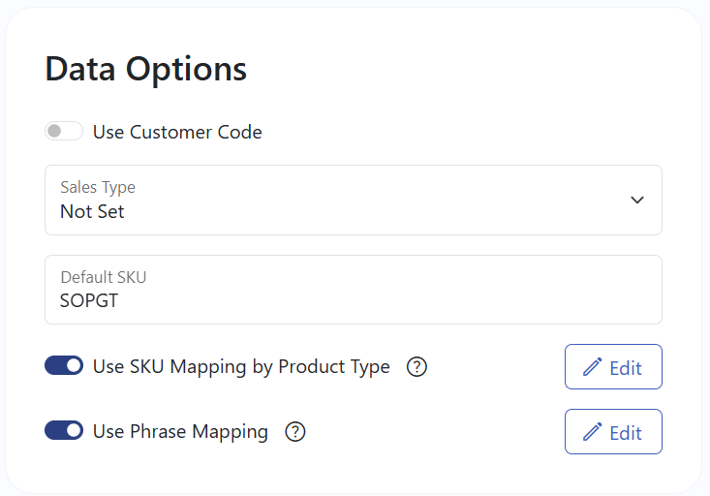Expand the Sales Type chevron arrow
Image resolution: width=710 pixels, height=496 pixels.
pos(637,200)
